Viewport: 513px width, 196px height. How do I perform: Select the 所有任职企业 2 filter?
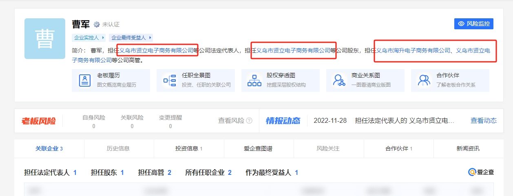[208, 172]
